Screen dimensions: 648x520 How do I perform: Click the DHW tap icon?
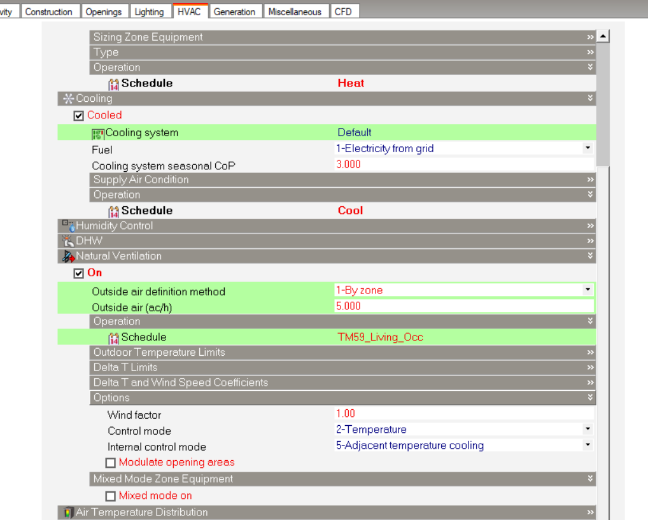click(x=67, y=241)
